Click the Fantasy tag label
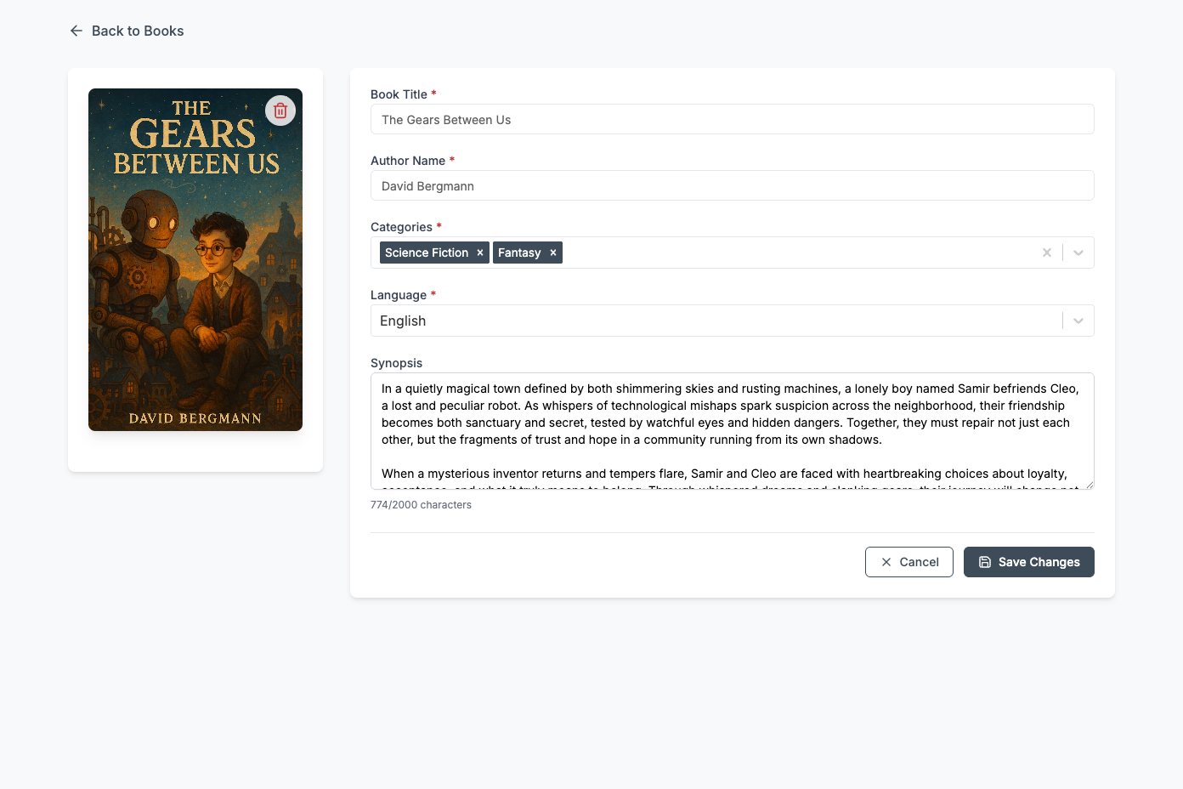 click(519, 253)
